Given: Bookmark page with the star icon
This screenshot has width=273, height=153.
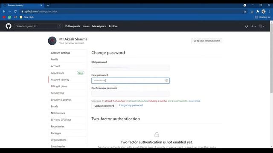Looking at the screenshot, I should pos(245,11).
